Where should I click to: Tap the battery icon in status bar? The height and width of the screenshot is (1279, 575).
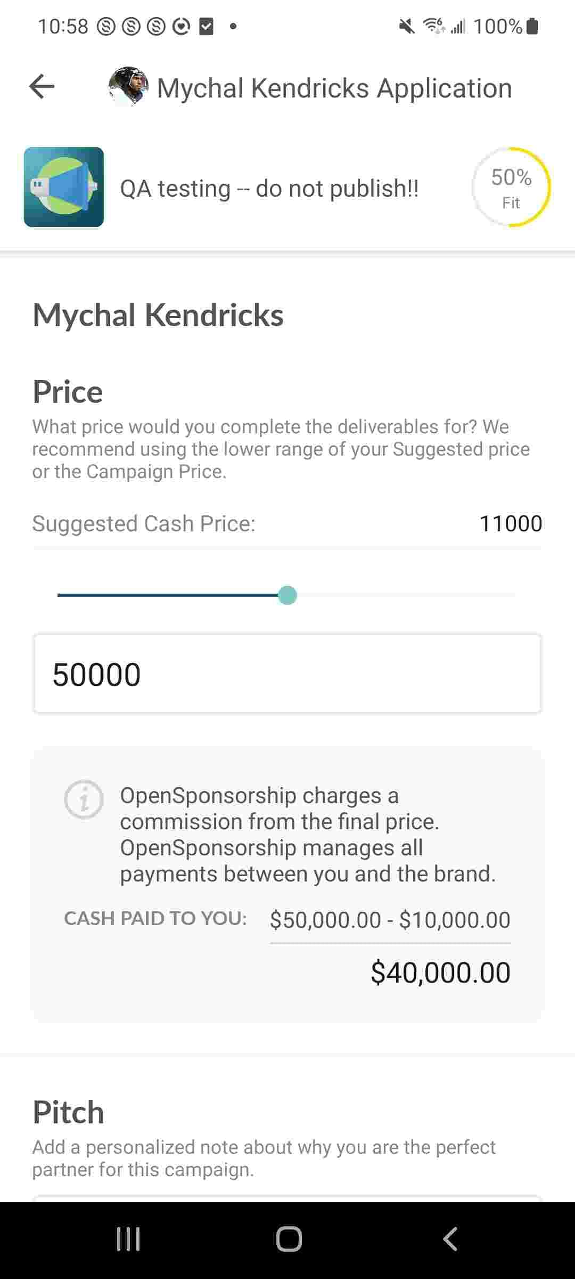[x=532, y=26]
